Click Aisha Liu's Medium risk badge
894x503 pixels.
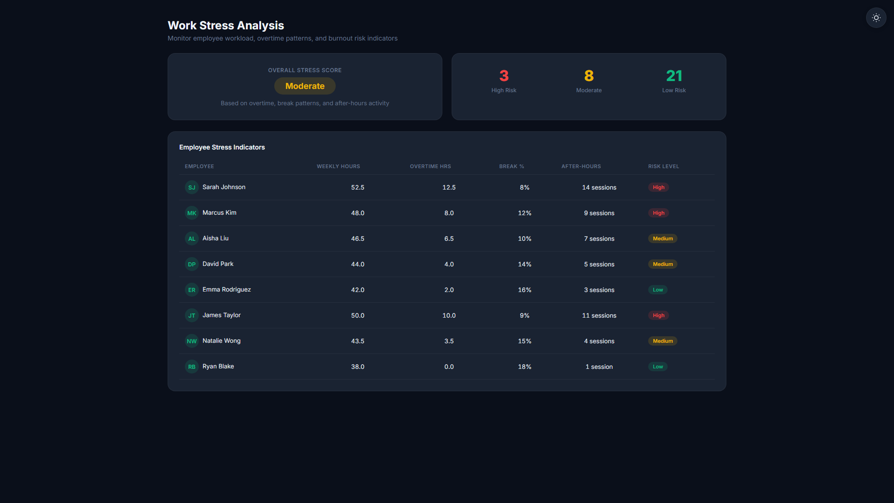pos(663,238)
